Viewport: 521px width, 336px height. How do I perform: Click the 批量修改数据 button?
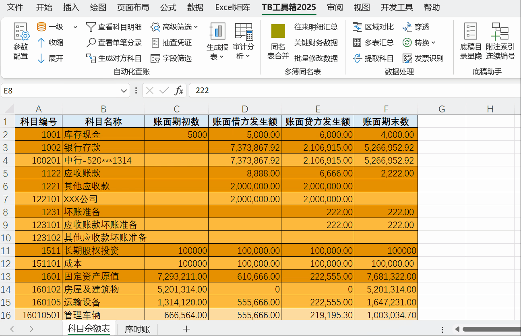pyautogui.click(x=316, y=58)
